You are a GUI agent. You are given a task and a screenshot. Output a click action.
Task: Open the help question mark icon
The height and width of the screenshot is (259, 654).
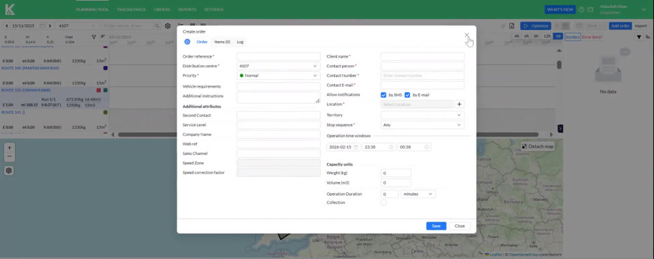tap(581, 9)
